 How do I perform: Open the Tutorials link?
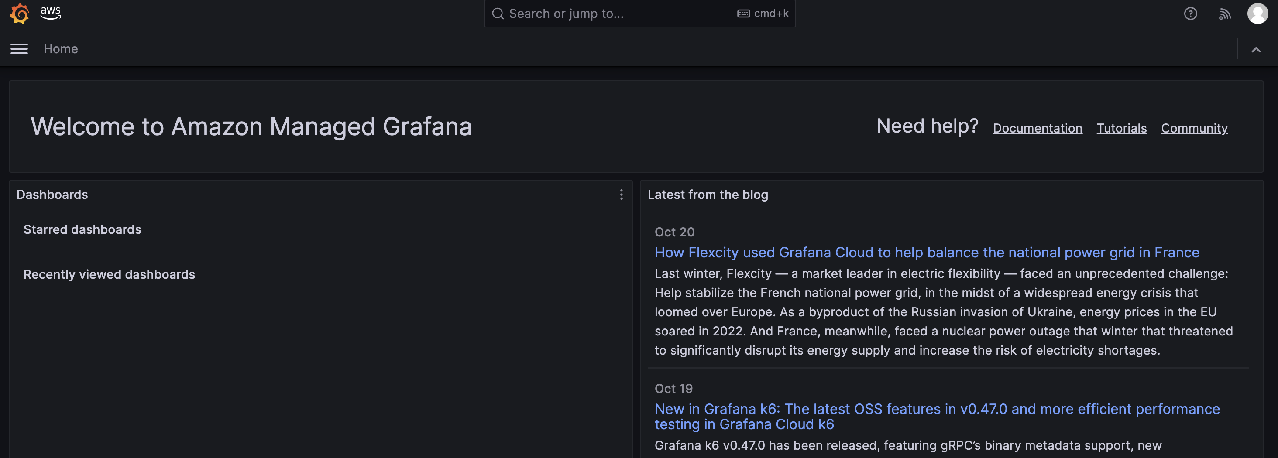1121,128
